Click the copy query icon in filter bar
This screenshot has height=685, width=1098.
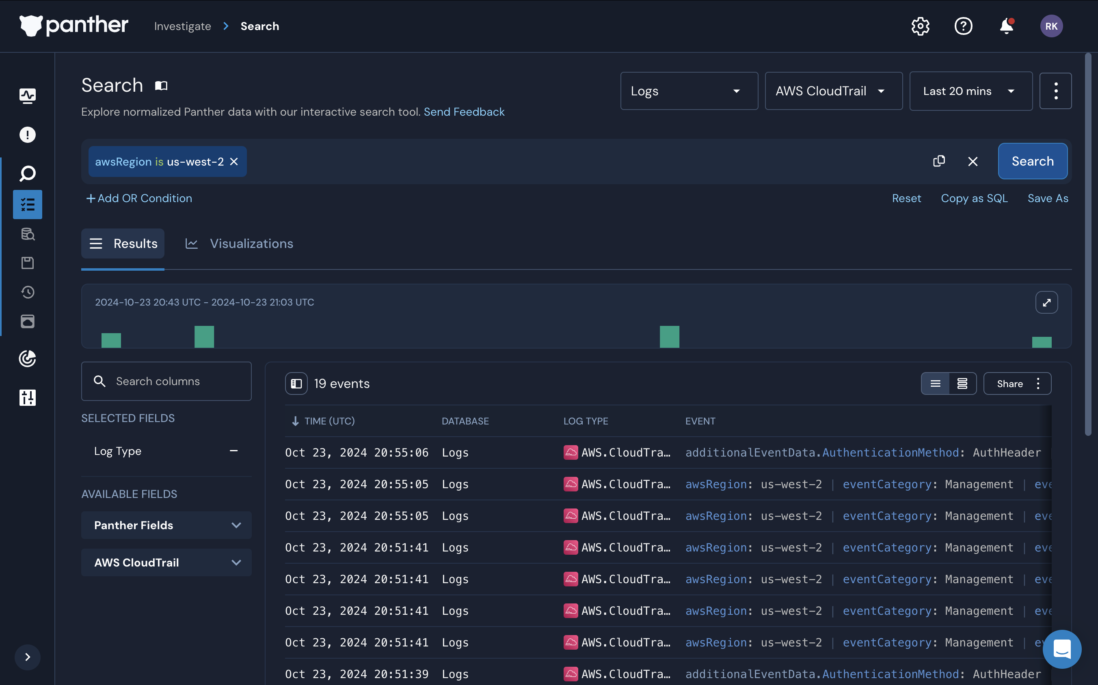(x=939, y=161)
